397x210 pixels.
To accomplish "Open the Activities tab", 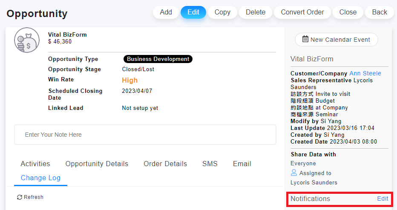I will coord(35,164).
